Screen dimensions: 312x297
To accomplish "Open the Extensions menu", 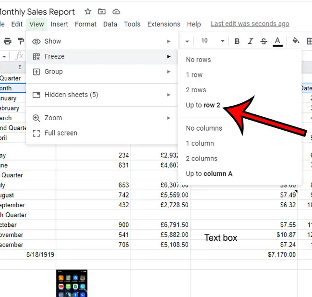I will [164, 24].
